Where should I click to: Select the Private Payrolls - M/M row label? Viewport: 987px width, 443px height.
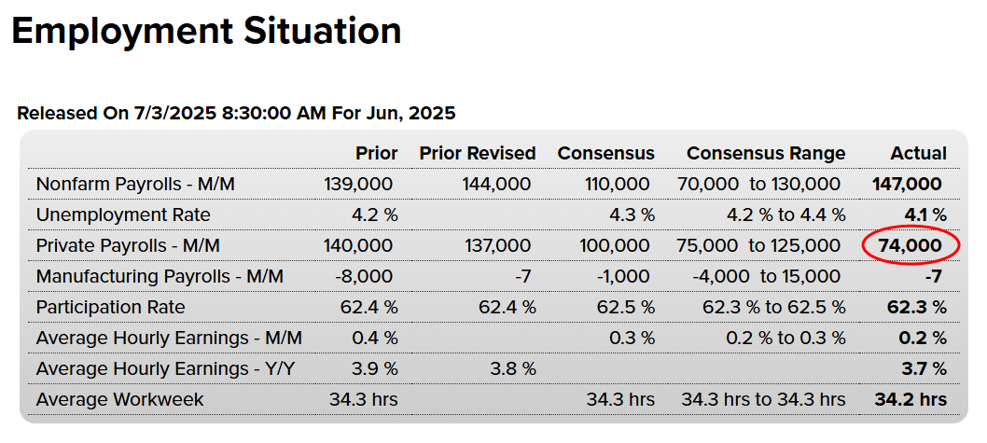(128, 246)
